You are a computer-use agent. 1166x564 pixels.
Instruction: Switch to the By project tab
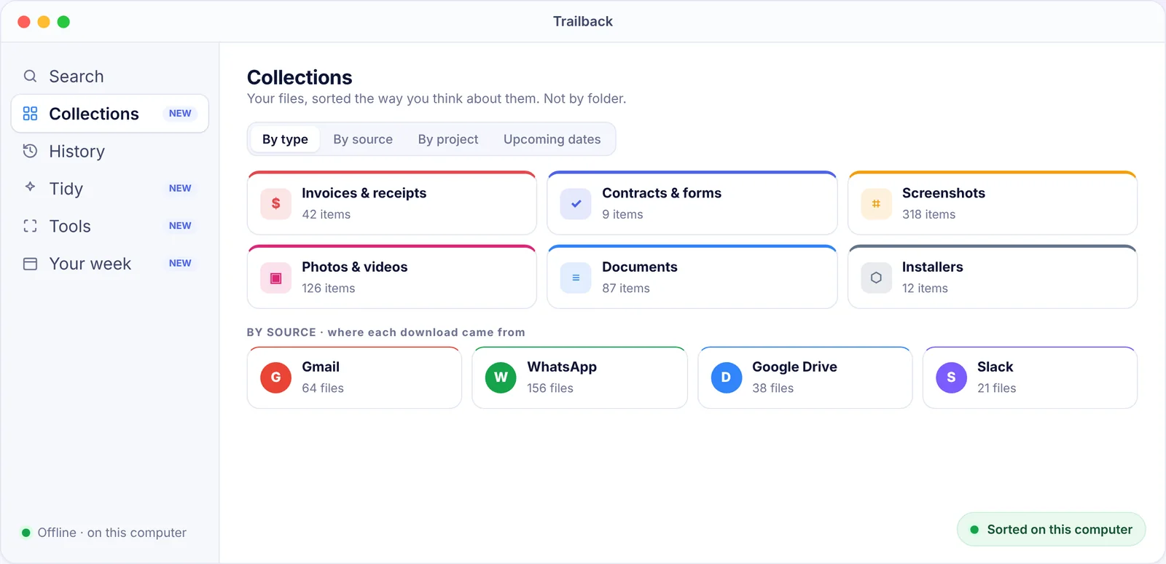(x=448, y=139)
